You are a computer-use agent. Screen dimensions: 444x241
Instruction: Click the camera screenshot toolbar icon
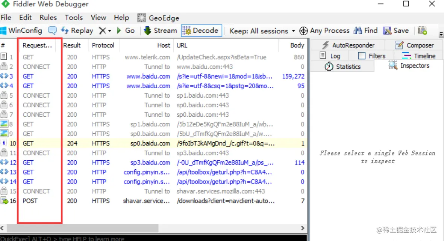pyautogui.click(x=422, y=30)
